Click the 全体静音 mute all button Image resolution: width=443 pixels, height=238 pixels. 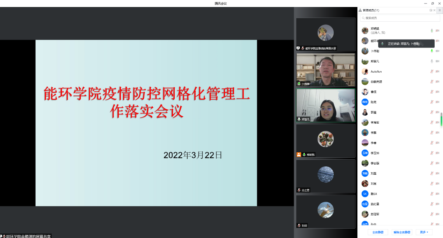click(x=378, y=232)
